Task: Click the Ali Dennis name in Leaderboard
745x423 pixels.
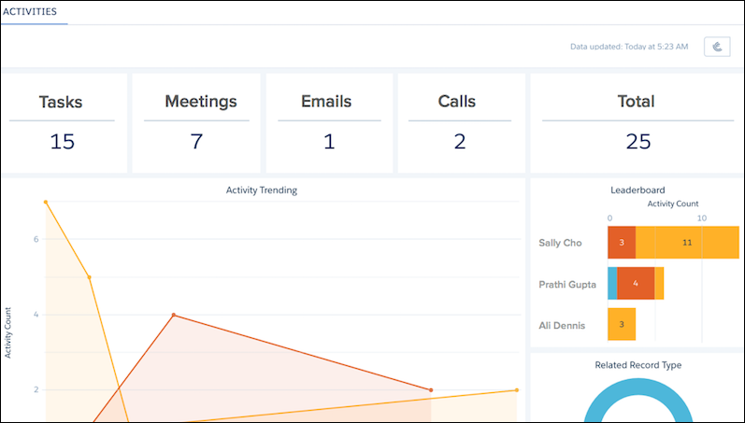Action: (x=562, y=326)
